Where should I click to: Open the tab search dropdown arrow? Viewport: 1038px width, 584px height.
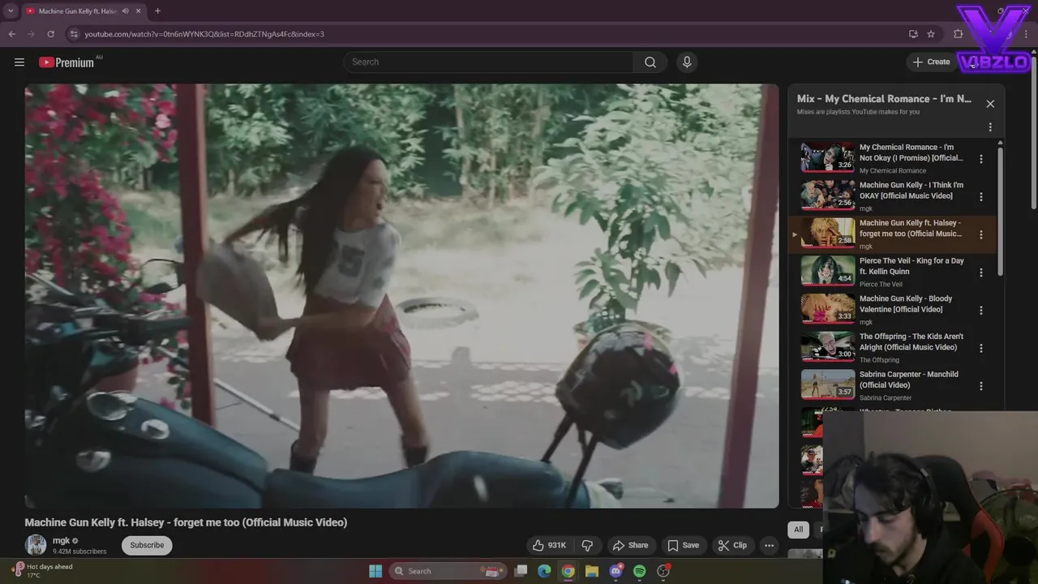click(11, 11)
